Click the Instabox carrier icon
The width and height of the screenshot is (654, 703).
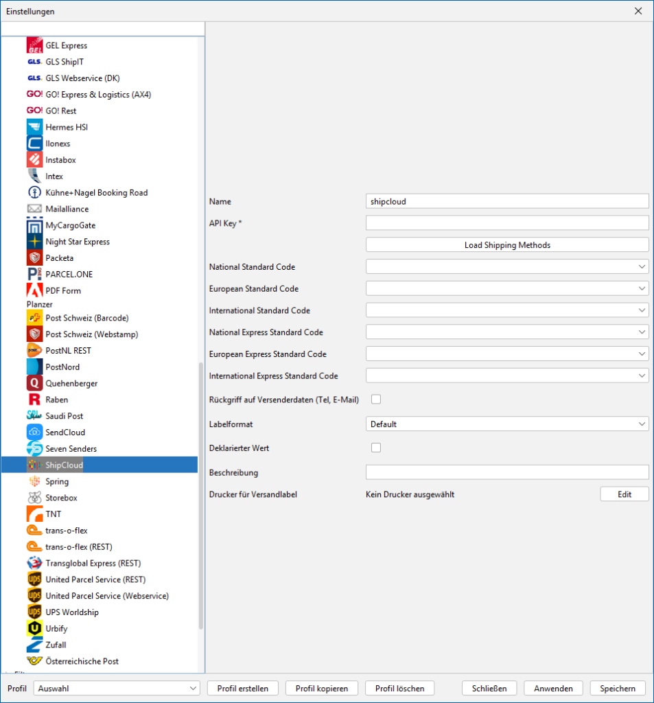pos(34,160)
